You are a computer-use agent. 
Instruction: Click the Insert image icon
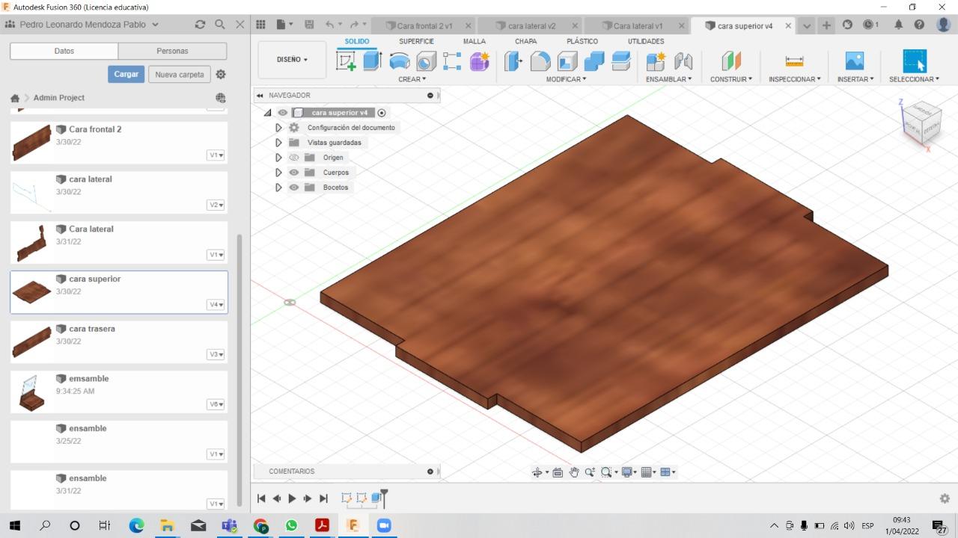coord(854,61)
